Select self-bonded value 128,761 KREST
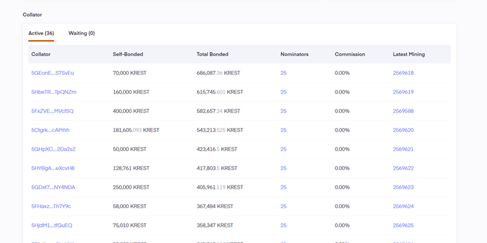This screenshot has width=487, height=243. [x=131, y=168]
